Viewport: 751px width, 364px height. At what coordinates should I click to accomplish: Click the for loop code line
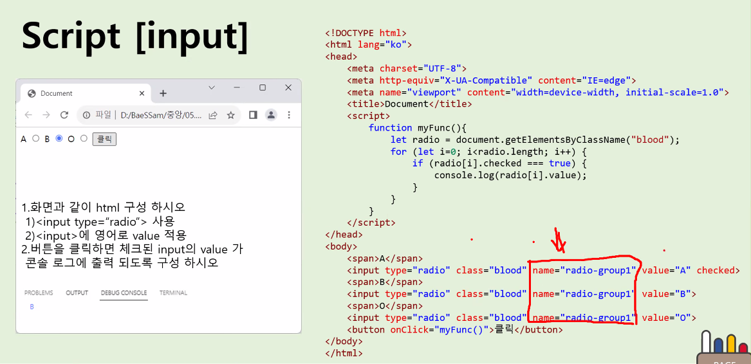click(488, 151)
